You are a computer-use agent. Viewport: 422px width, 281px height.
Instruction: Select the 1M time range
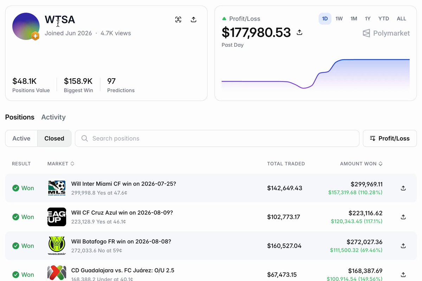(354, 19)
